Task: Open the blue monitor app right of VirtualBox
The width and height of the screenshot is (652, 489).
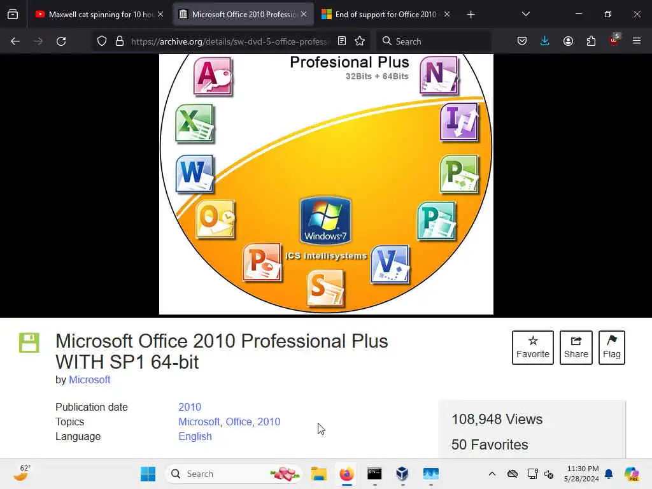Action: pyautogui.click(x=431, y=474)
